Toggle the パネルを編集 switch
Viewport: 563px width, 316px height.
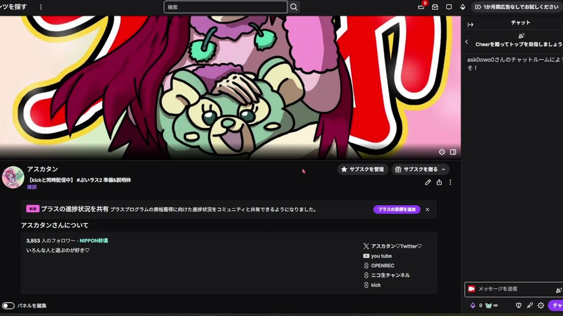(8, 305)
